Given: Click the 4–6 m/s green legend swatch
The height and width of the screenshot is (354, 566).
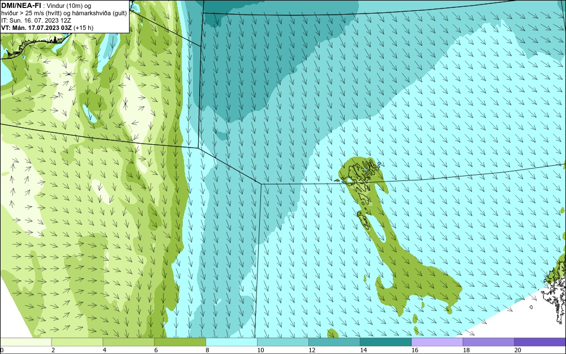Looking at the screenshot, I should pos(128,342).
